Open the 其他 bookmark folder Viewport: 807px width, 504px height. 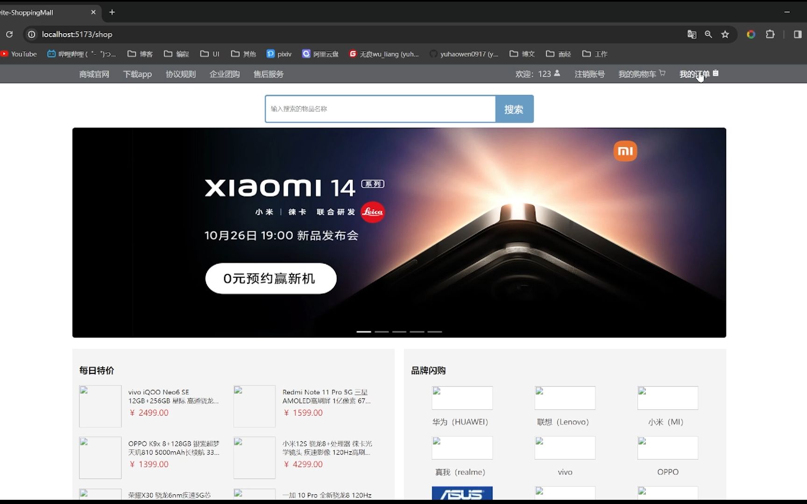click(243, 54)
